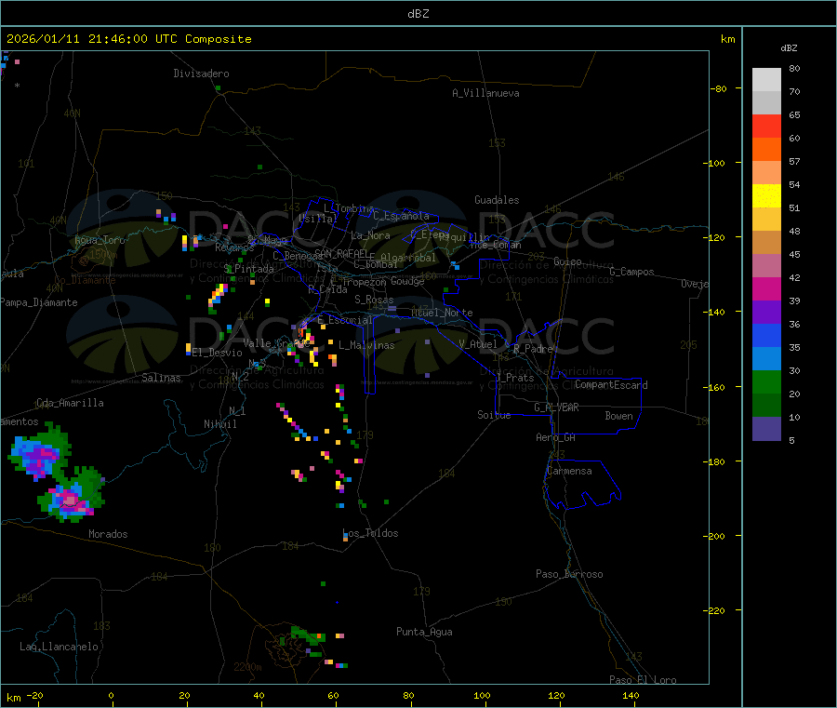
Task: Click the Atuel_Norte label
Action: click(x=442, y=313)
